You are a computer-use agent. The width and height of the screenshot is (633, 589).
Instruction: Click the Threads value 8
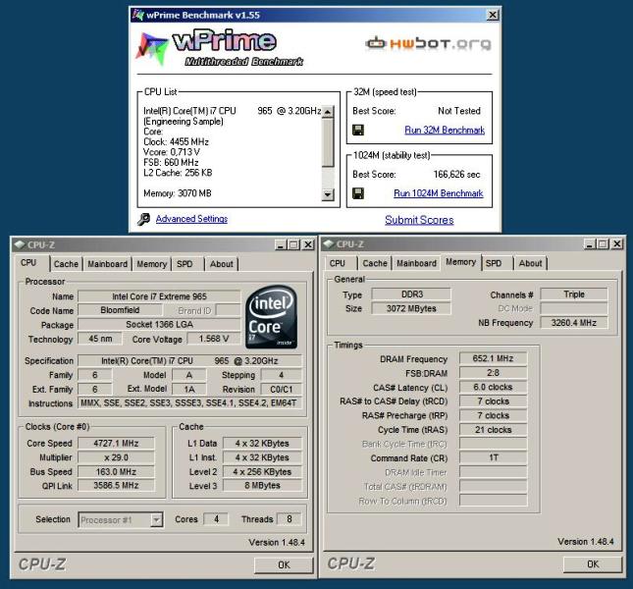pos(290,519)
